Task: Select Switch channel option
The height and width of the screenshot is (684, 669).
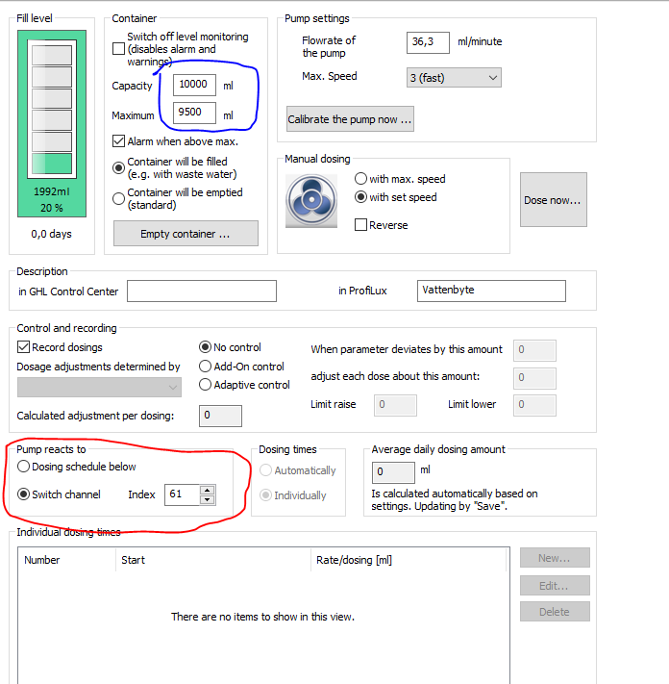Action: (23, 494)
